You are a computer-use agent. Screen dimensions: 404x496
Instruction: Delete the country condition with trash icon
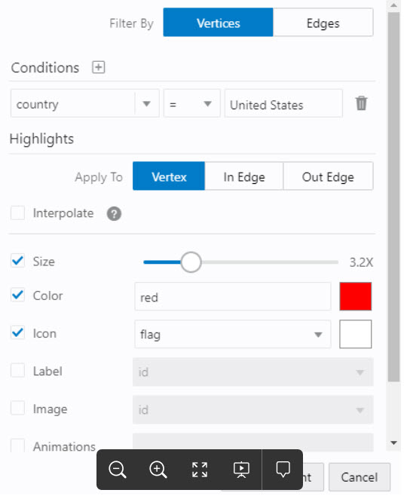(x=361, y=103)
